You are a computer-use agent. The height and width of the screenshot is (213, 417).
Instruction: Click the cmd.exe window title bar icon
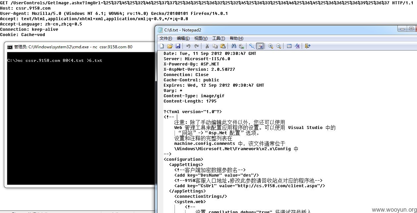(x=10, y=47)
